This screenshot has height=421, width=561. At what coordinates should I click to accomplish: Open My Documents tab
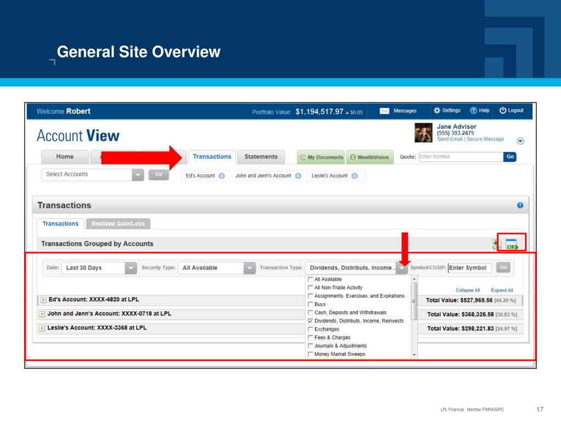click(321, 157)
